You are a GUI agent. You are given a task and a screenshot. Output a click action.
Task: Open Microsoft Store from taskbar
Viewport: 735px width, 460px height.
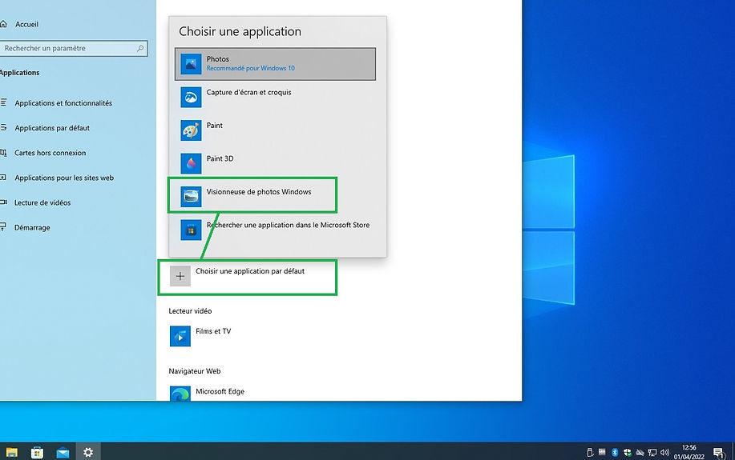(x=37, y=452)
